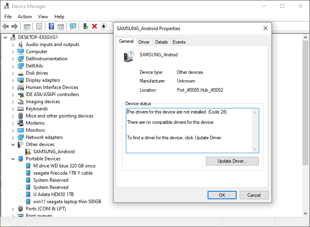Click Scan for hardware changes icon
Viewport: 310px width, 227px height.
tap(73, 26)
